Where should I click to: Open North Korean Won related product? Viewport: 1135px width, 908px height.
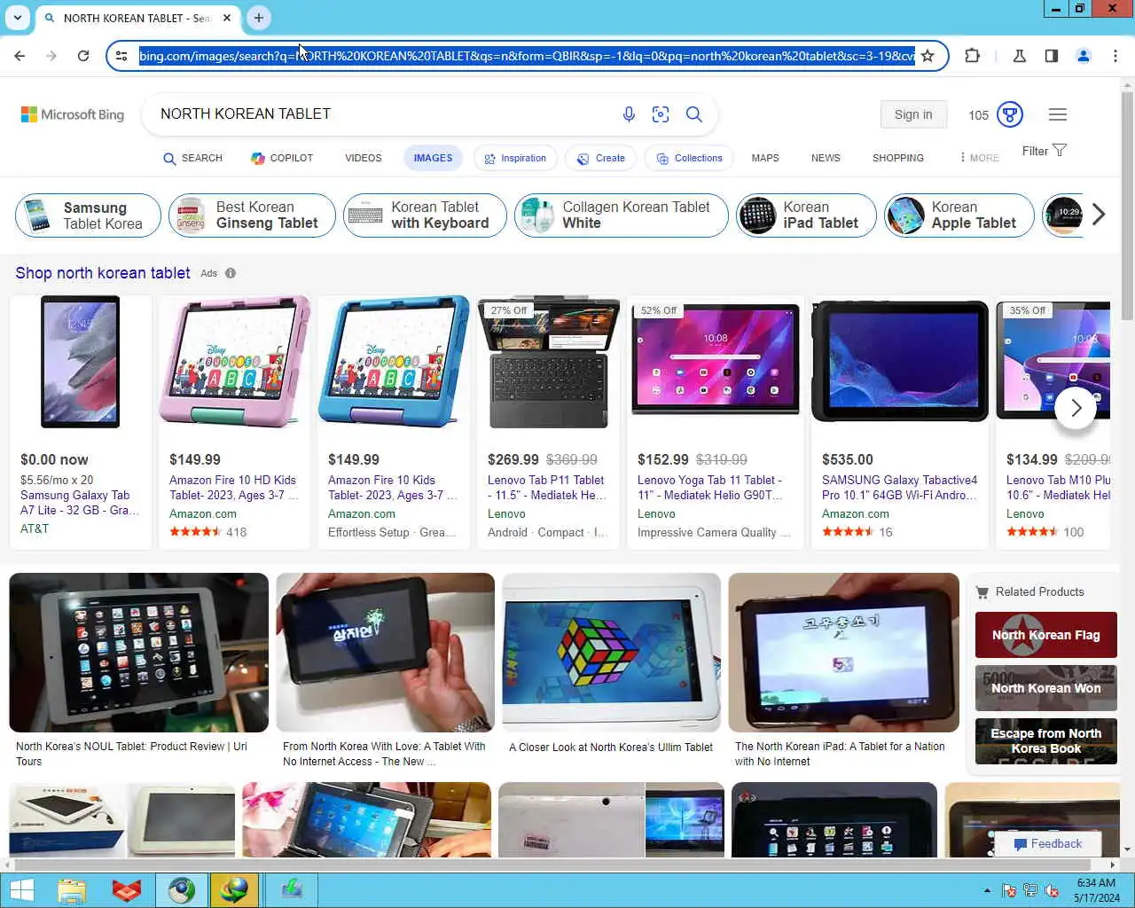click(1046, 688)
